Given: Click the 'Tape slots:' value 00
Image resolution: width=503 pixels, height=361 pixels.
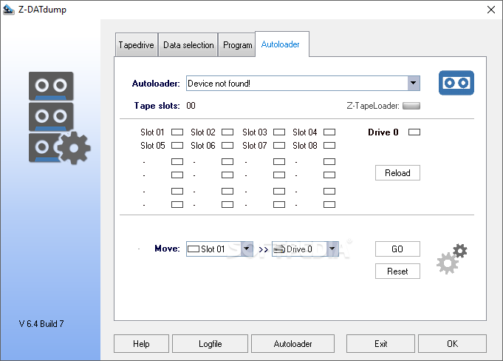Looking at the screenshot, I should click(x=191, y=106).
